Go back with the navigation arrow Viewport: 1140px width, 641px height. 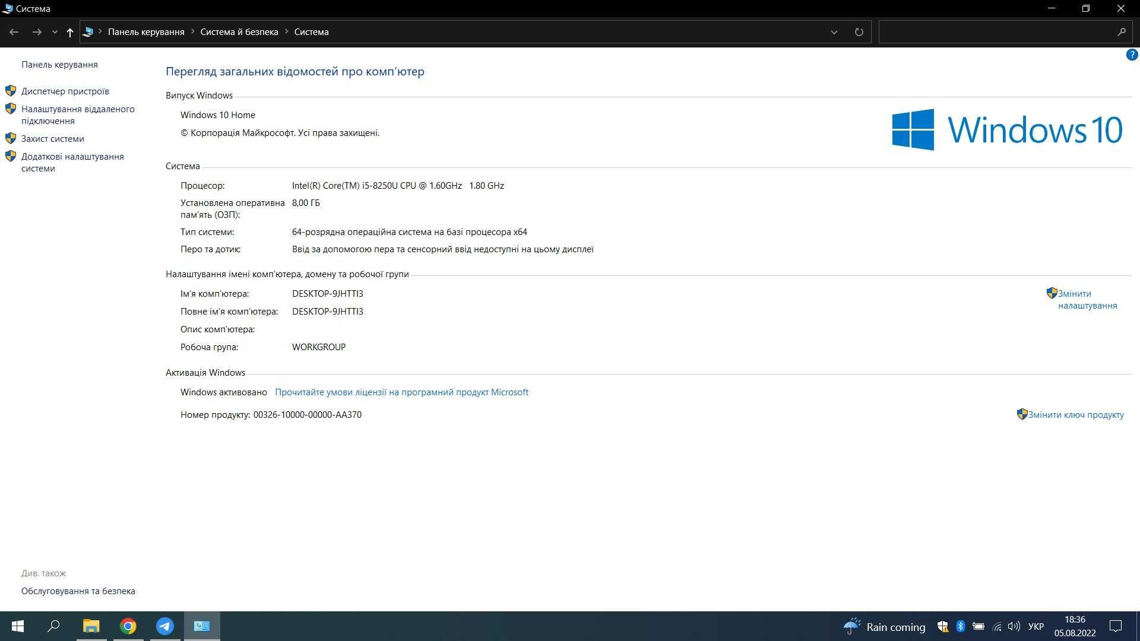[14, 32]
